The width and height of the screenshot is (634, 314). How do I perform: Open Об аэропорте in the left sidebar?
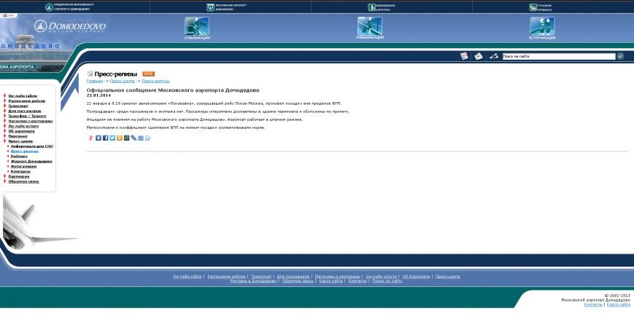[x=21, y=131]
